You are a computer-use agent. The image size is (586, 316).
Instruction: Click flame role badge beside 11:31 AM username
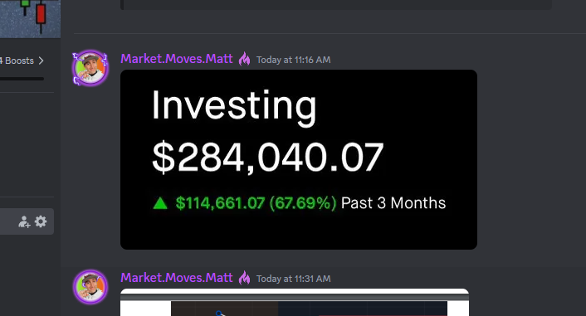[x=244, y=278]
